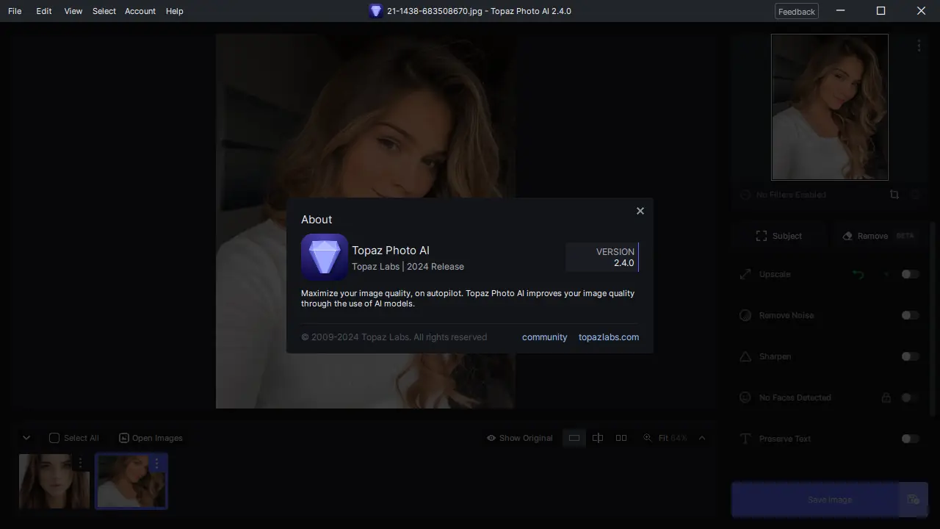Switch to side-by-side view layout
The image size is (940, 529).
click(x=621, y=438)
